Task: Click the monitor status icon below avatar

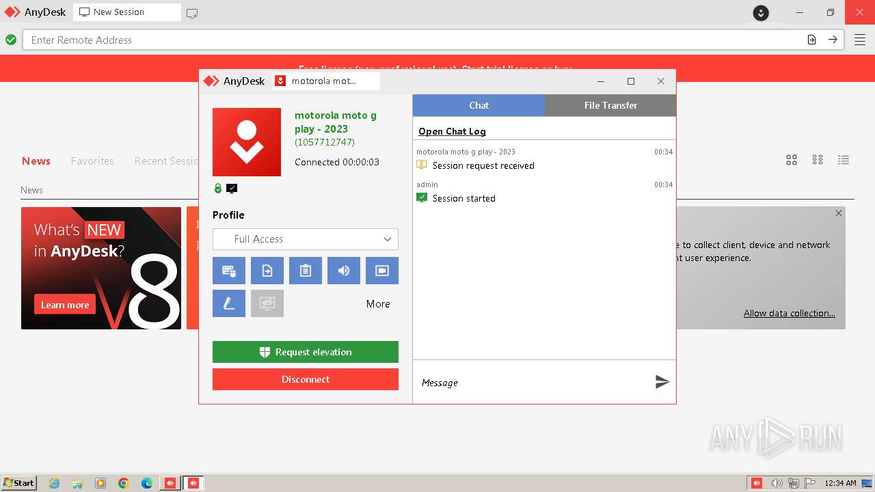Action: (232, 189)
